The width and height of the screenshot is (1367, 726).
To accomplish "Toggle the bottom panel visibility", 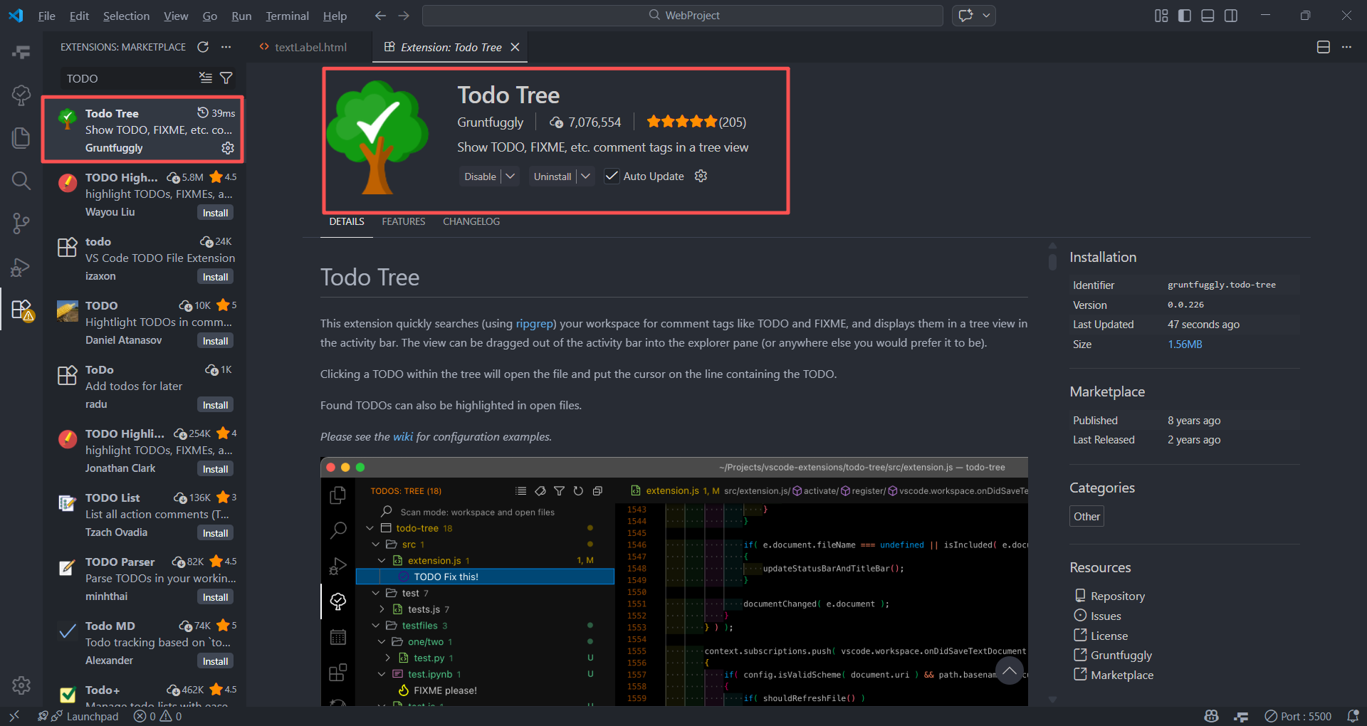I will pos(1208,16).
